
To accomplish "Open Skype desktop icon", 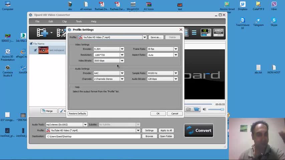I will [274, 22].
